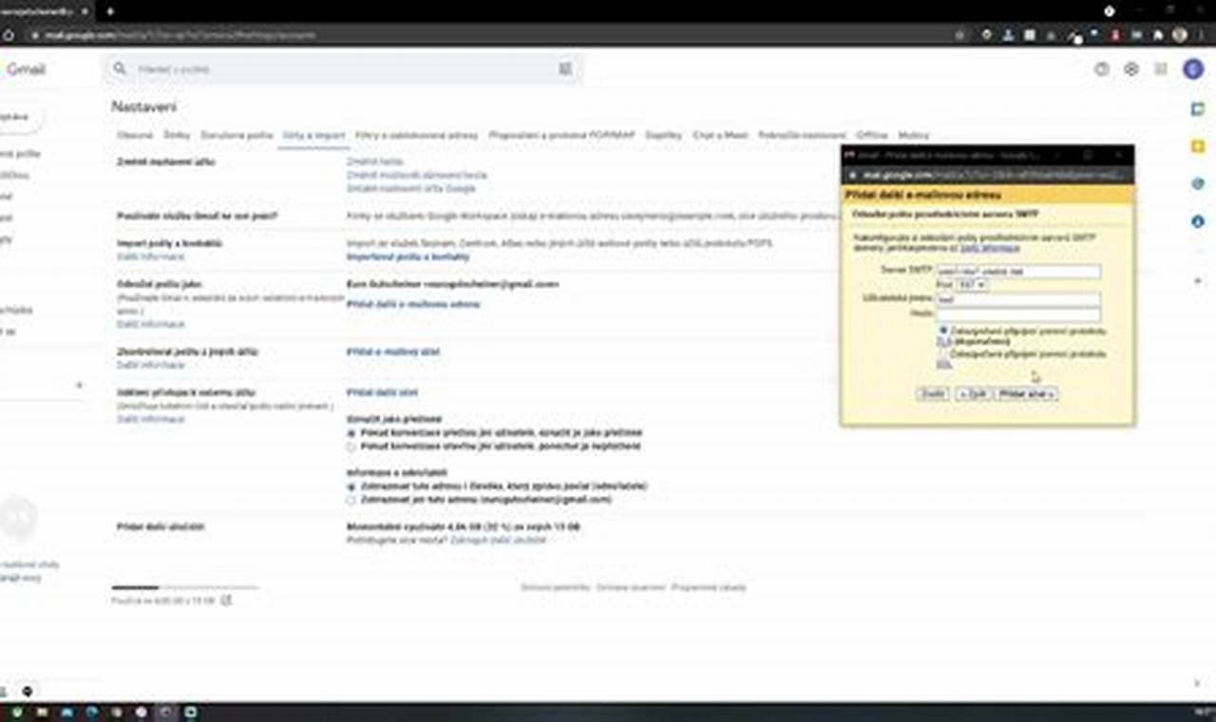Open Gmail support help icon

point(1102,69)
